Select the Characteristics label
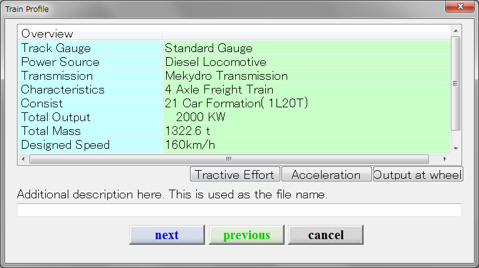Viewport: 479px width, 268px height. 63,89
